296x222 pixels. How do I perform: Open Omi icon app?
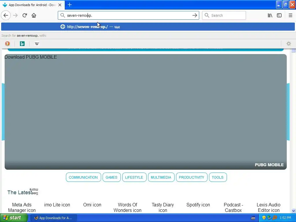tap(92, 205)
